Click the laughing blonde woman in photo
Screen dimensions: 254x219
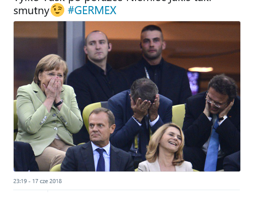click(166, 148)
